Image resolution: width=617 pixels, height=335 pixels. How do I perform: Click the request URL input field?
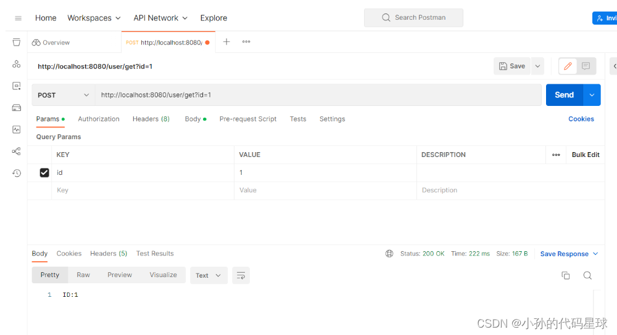[318, 95]
